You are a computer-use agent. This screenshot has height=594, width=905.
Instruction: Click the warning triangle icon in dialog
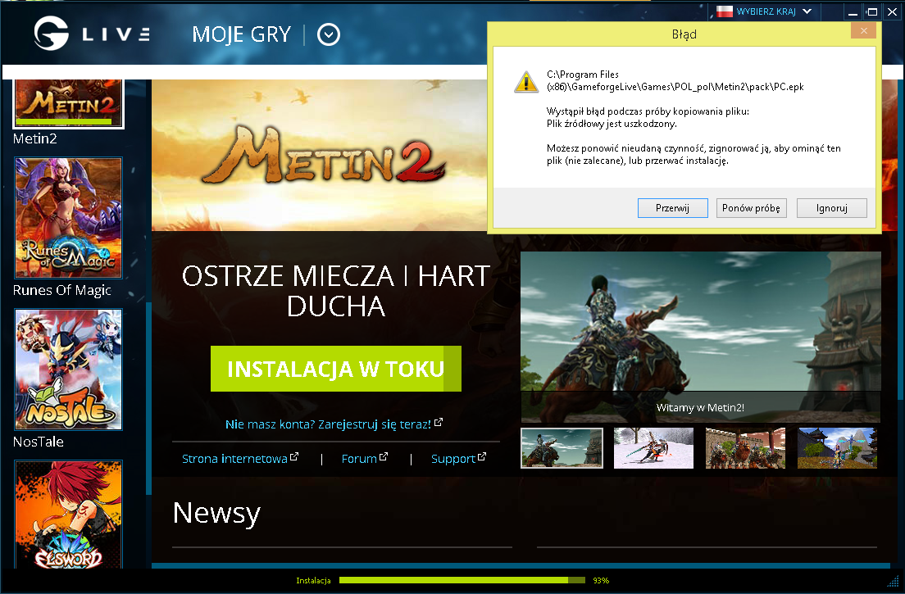point(525,82)
